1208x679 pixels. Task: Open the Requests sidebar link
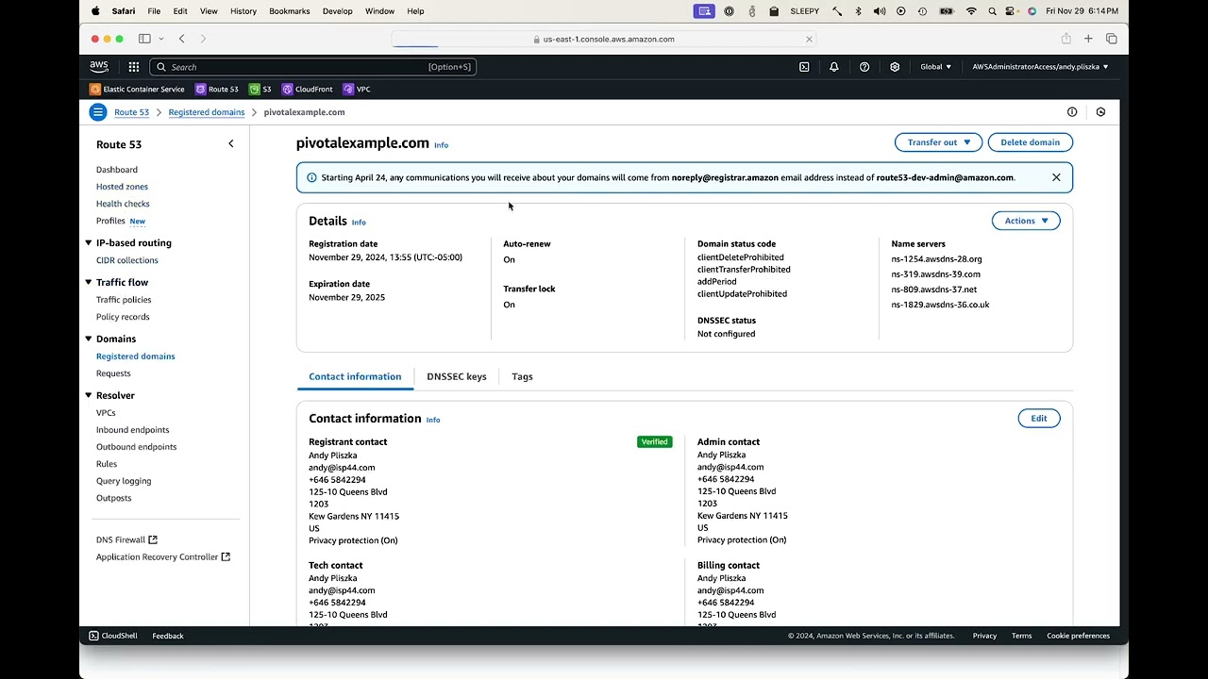113,373
